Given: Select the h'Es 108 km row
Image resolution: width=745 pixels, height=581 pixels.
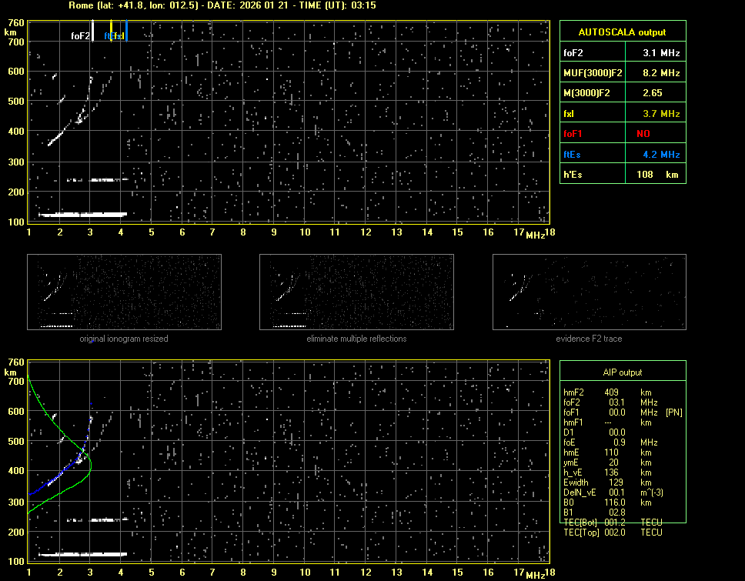Looking at the screenshot, I should [622, 175].
